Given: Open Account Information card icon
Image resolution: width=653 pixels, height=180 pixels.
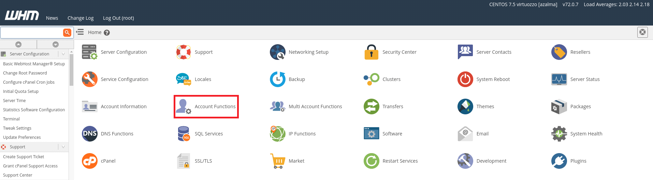Looking at the screenshot, I should click(90, 107).
